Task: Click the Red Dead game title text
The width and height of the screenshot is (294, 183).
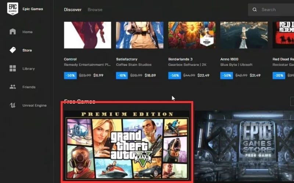Action: (x=283, y=59)
